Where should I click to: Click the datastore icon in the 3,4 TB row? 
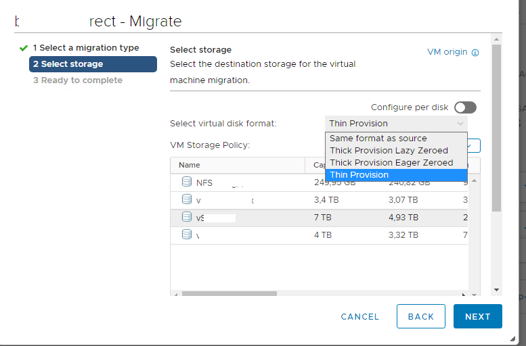(187, 199)
